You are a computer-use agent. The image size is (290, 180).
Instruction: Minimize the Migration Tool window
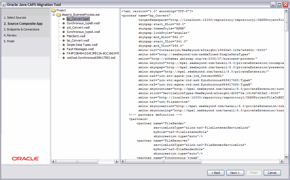click(273, 4)
